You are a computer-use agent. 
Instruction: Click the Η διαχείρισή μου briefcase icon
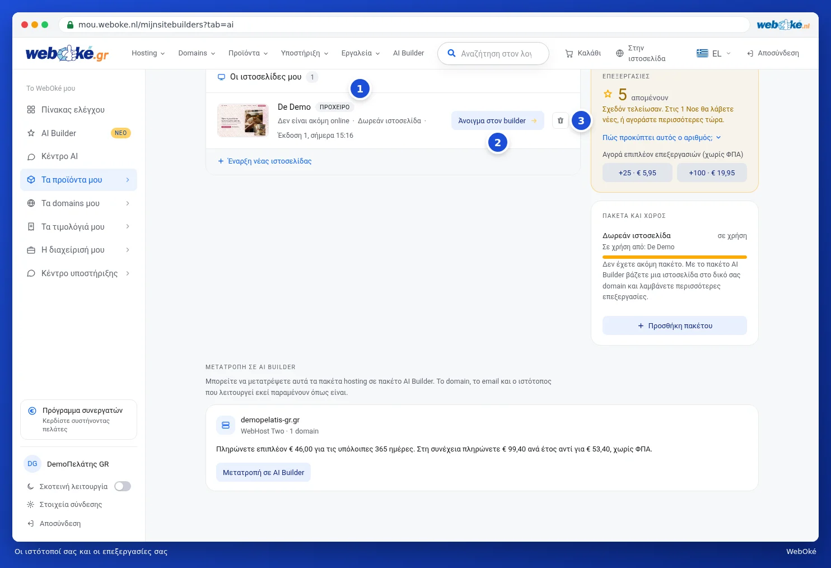(x=31, y=250)
